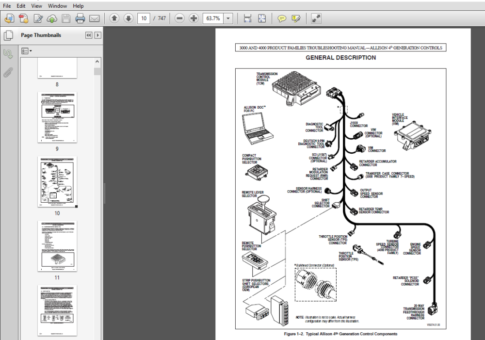Click the 'SHIFT SELECTOR CONNECTOR' label
Image resolution: width=485 pixels, height=340 pixels.
(x=321, y=203)
